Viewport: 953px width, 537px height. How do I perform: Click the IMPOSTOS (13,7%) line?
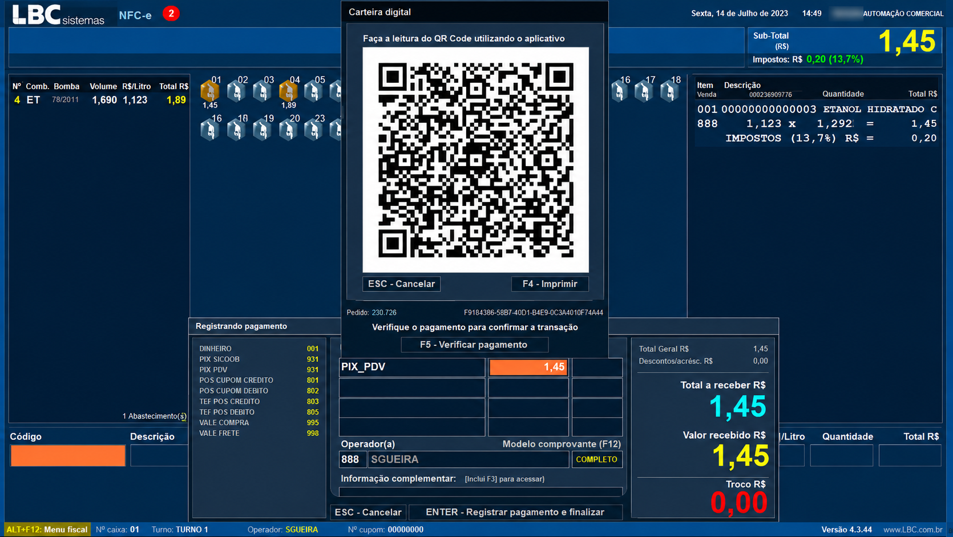point(830,138)
